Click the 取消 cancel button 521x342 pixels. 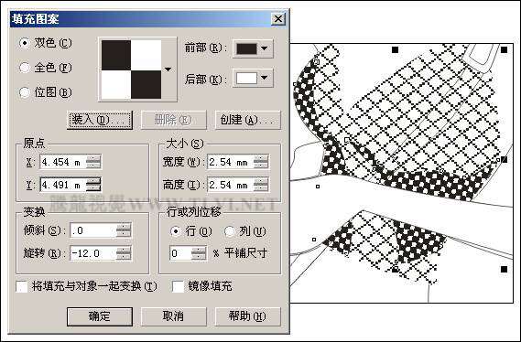pyautogui.click(x=173, y=316)
